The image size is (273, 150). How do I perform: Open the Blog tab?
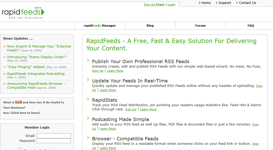tap(150, 26)
